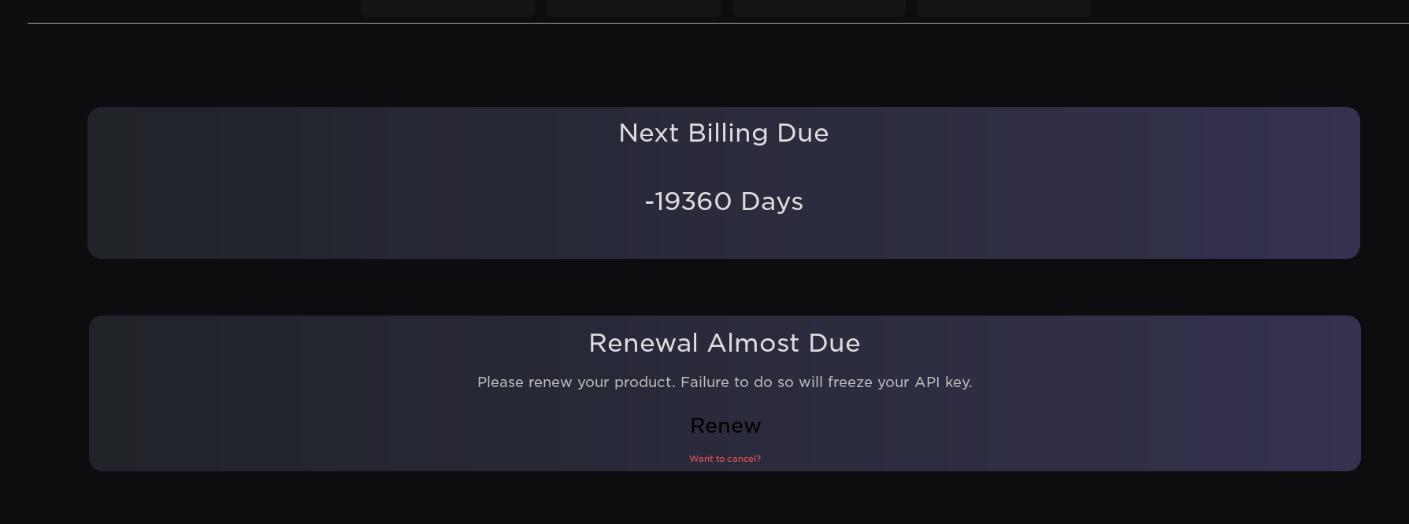
Task: Click the word 'Almost' in renewal heading
Action: click(x=753, y=343)
